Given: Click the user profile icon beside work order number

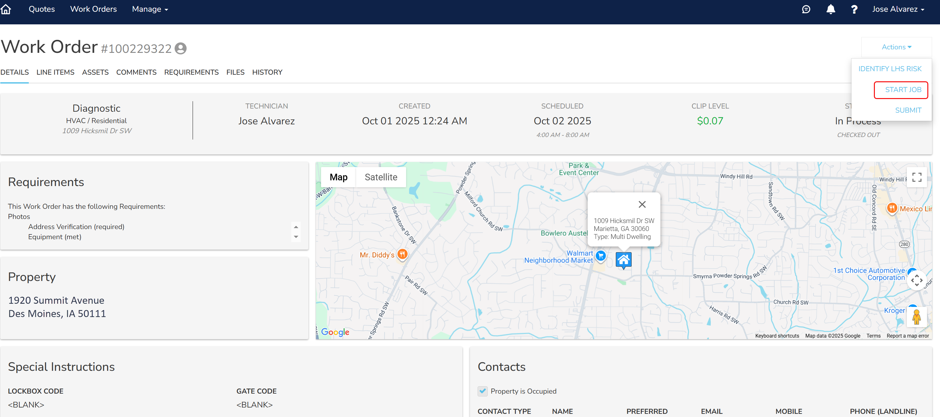Looking at the screenshot, I should tap(181, 48).
